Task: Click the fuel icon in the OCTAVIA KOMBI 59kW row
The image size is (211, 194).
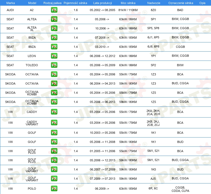Action: click(x=54, y=102)
